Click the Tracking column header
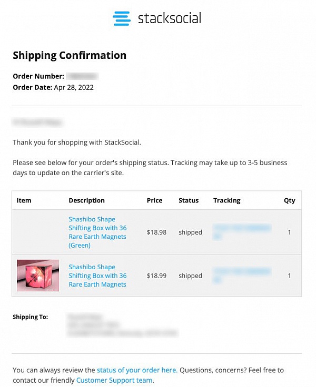316x387 pixels. point(226,200)
